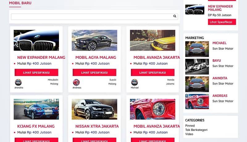Focus the Mobil Baru search field
This screenshot has width=247, height=142.
(94, 17)
